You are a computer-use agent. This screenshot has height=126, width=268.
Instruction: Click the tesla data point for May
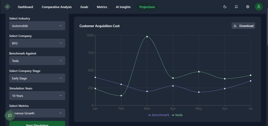coord(199,72)
